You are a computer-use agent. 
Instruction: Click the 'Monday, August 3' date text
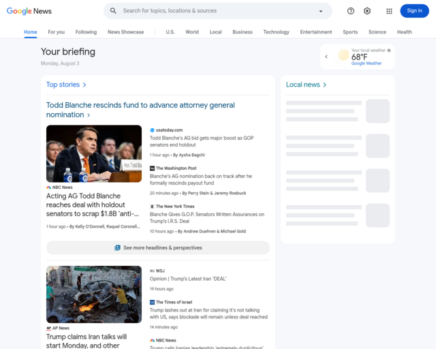[x=60, y=63]
